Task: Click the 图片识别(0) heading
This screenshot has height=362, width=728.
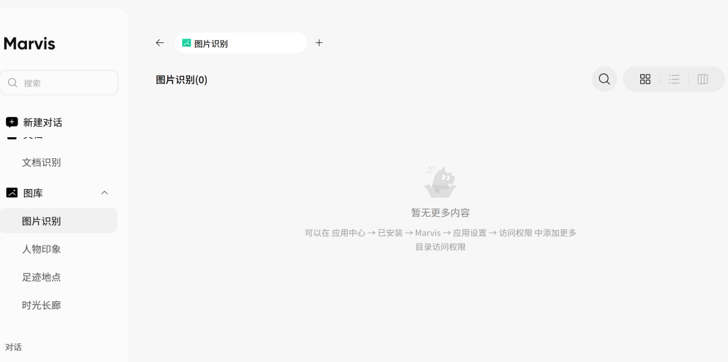Action: coord(181,79)
